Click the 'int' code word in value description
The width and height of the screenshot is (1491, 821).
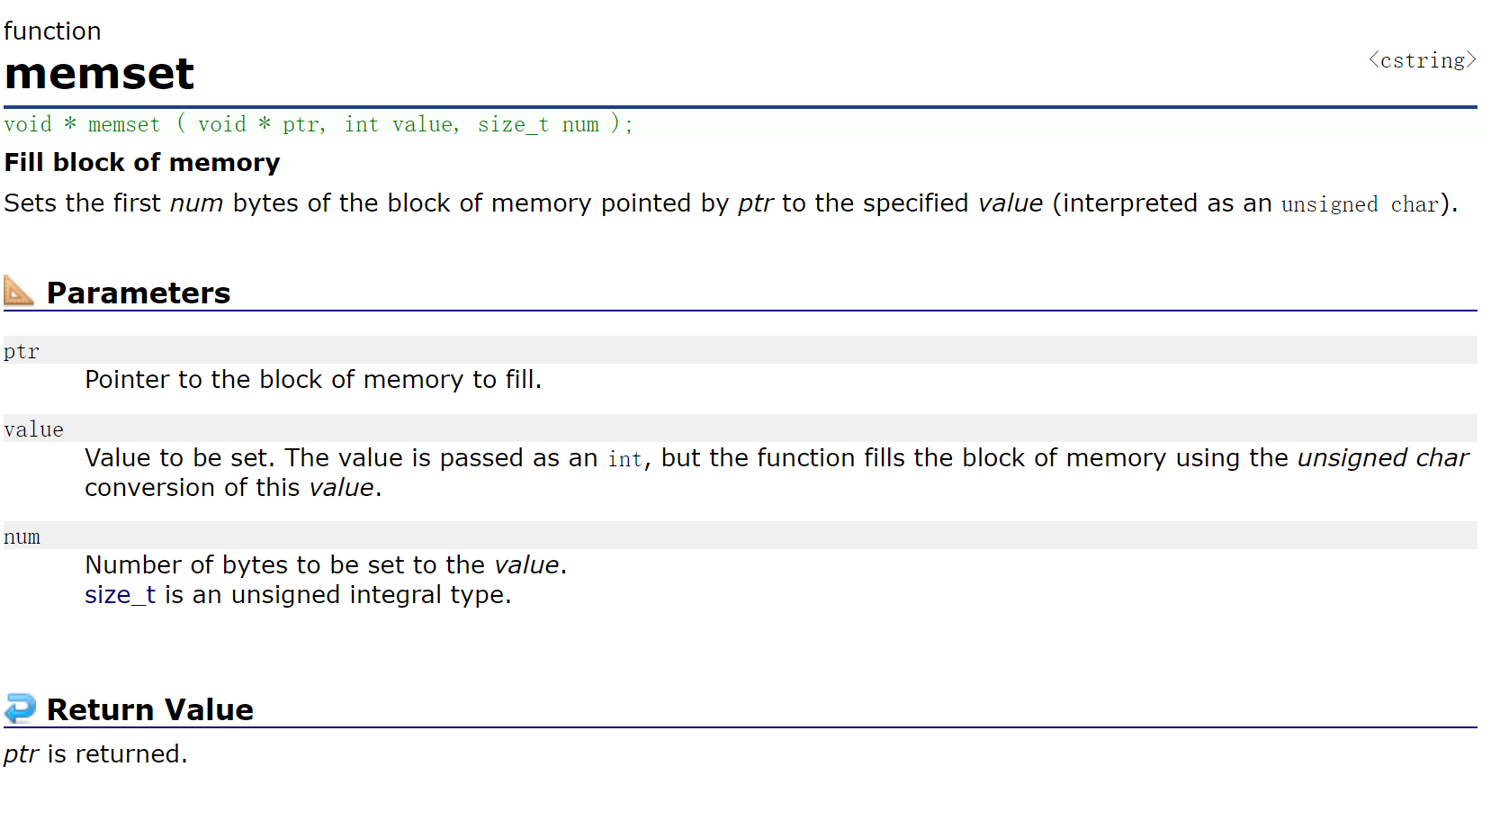pos(624,459)
